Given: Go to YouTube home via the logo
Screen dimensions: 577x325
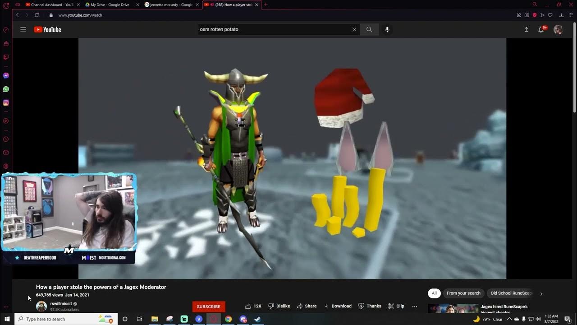Looking at the screenshot, I should (x=47, y=29).
